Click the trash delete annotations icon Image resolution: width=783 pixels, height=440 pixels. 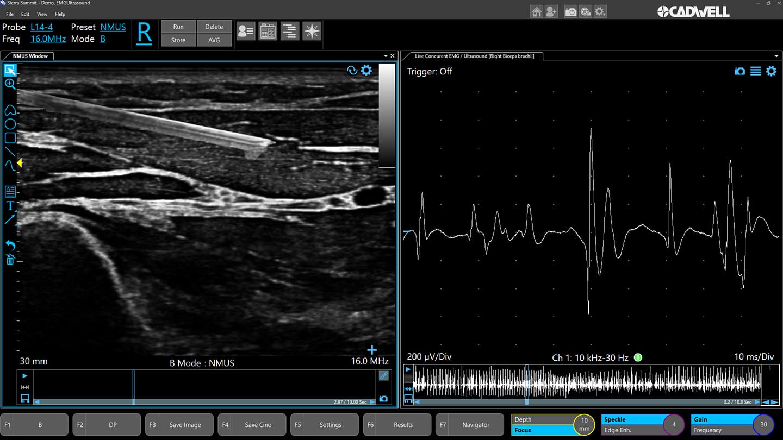pyautogui.click(x=10, y=260)
